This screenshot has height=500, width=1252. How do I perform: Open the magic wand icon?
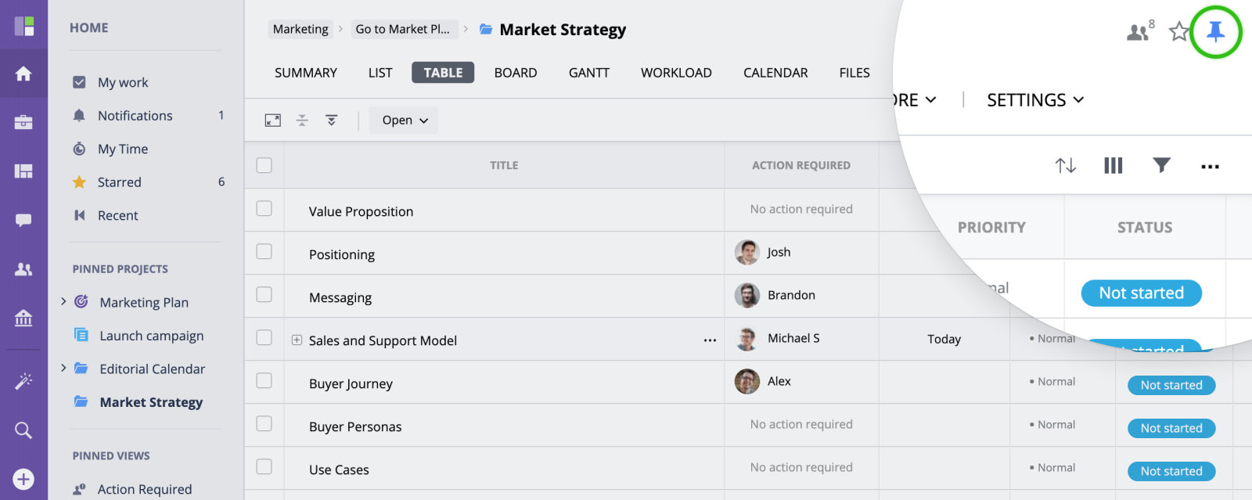pyautogui.click(x=23, y=381)
